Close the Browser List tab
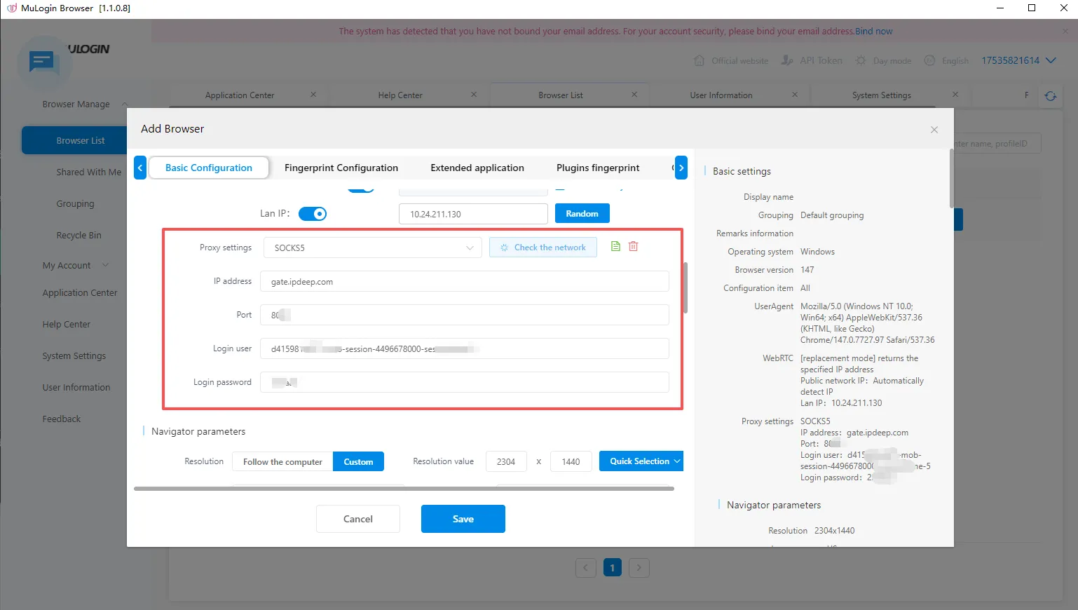Screen dimensions: 1078x610 (634, 95)
